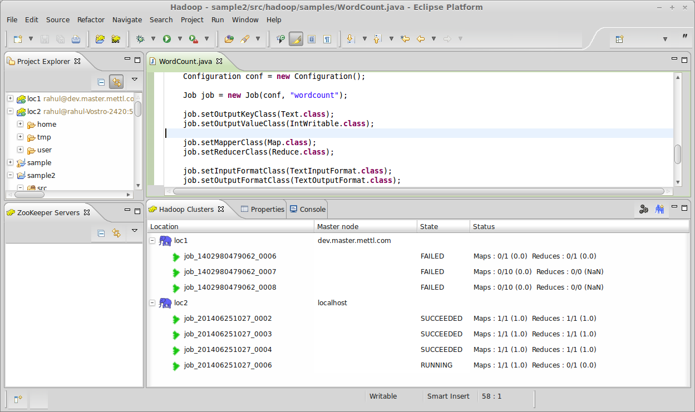Expand the sample project node
The image size is (695, 412).
[x=10, y=162]
